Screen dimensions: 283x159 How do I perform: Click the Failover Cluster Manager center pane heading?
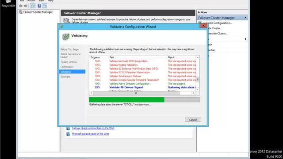[82, 13]
